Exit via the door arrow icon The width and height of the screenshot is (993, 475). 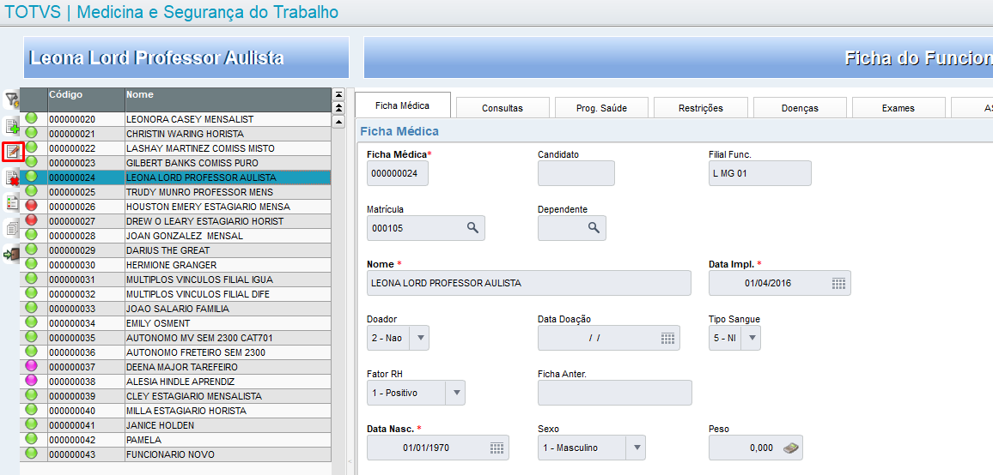coord(12,254)
